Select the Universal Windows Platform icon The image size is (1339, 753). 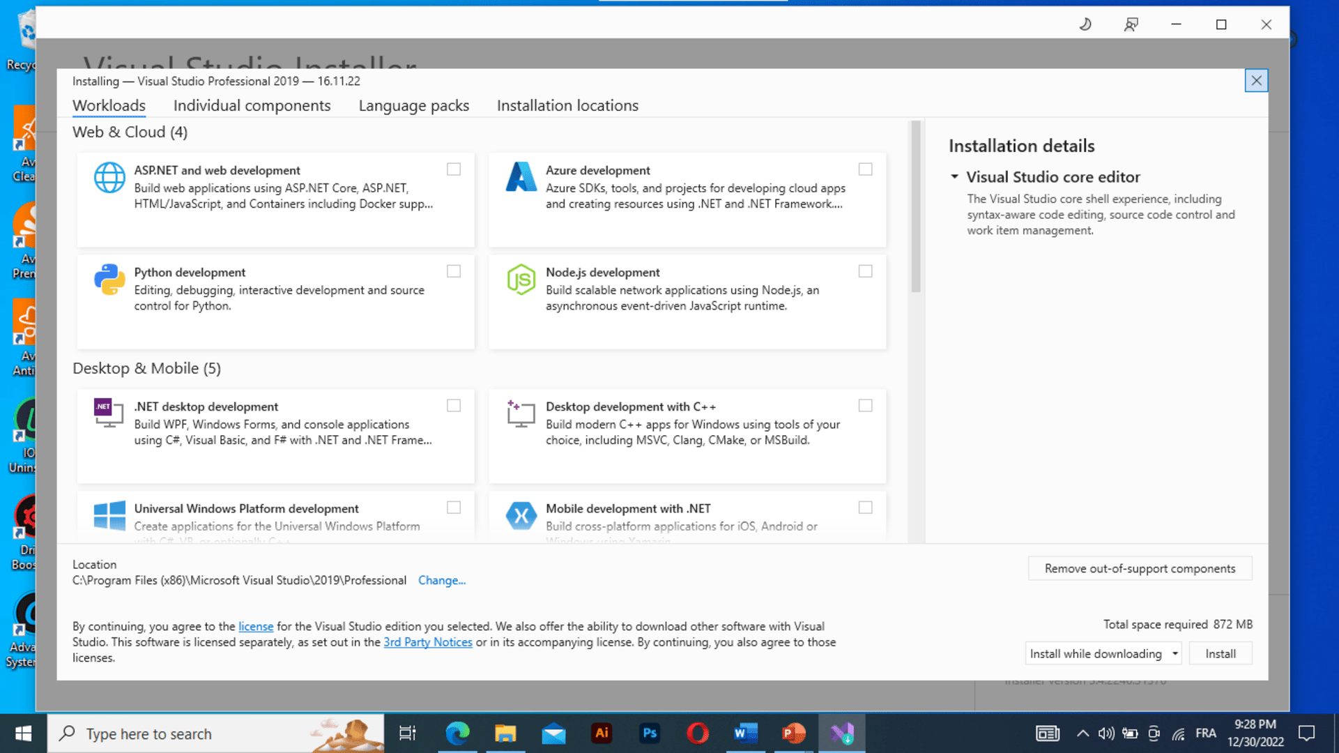click(109, 516)
